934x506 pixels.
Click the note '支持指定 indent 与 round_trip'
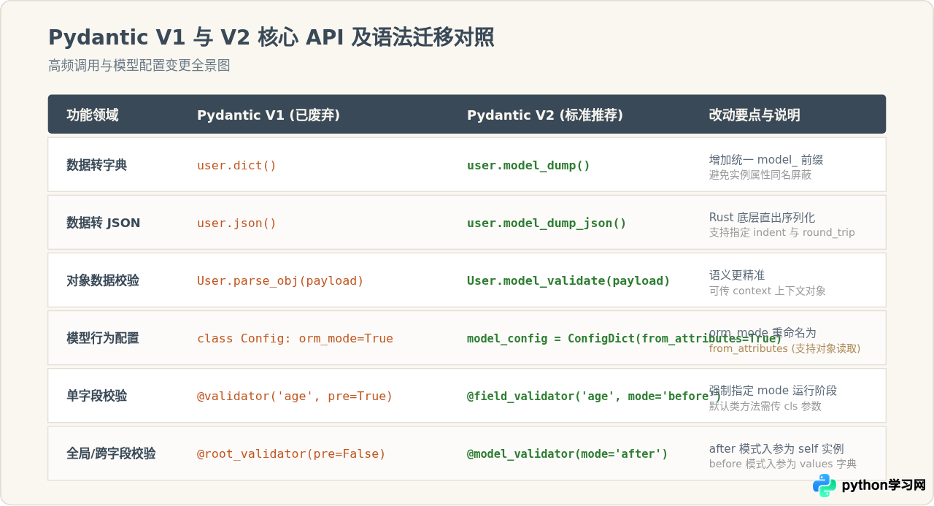[782, 233]
